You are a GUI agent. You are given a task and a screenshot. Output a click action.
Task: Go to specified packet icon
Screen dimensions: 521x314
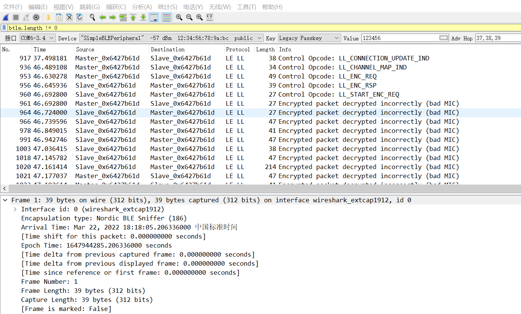click(x=123, y=17)
